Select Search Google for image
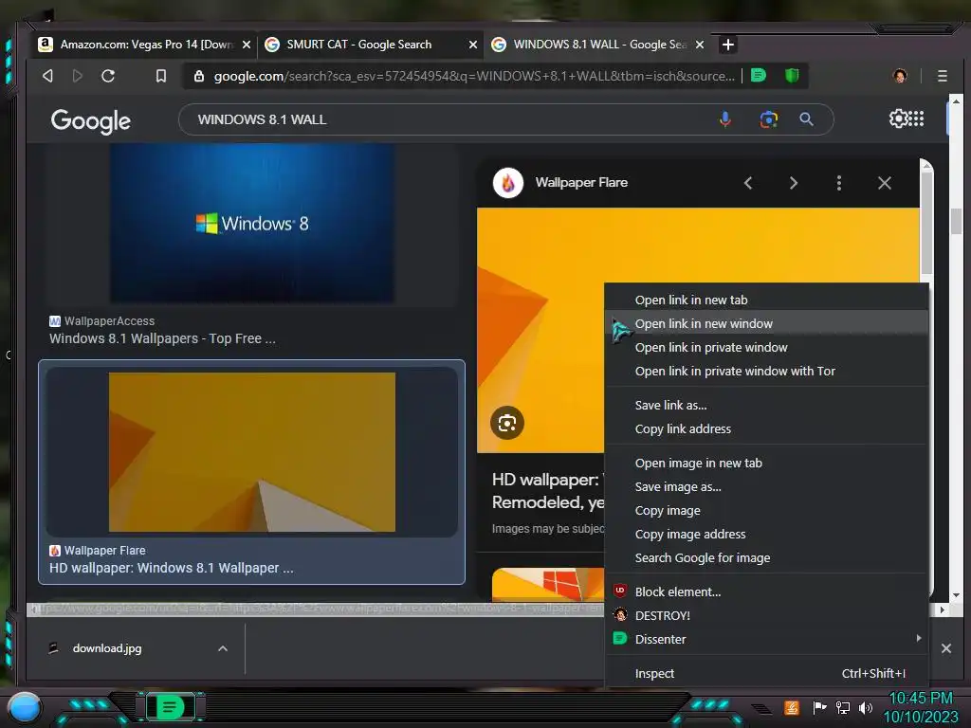 tap(766, 557)
